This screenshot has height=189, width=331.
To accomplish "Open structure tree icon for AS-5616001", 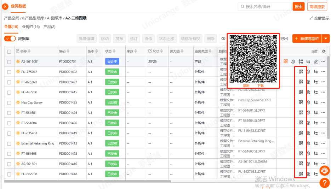I will click(x=308, y=61).
